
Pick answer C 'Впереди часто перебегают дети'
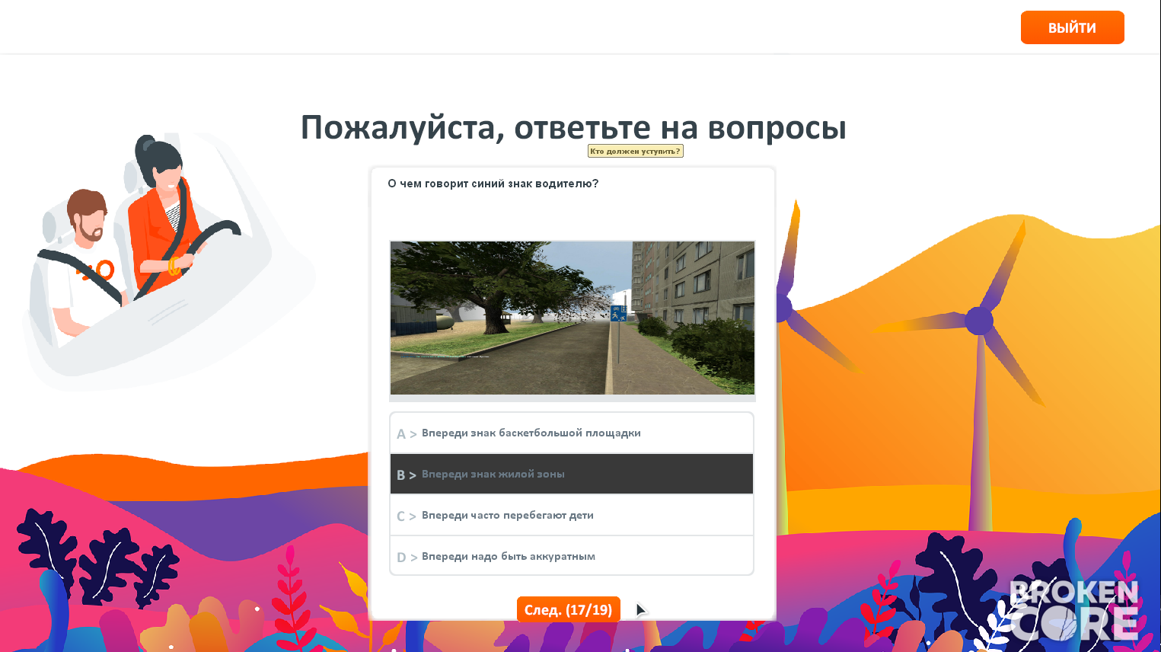[x=572, y=515]
